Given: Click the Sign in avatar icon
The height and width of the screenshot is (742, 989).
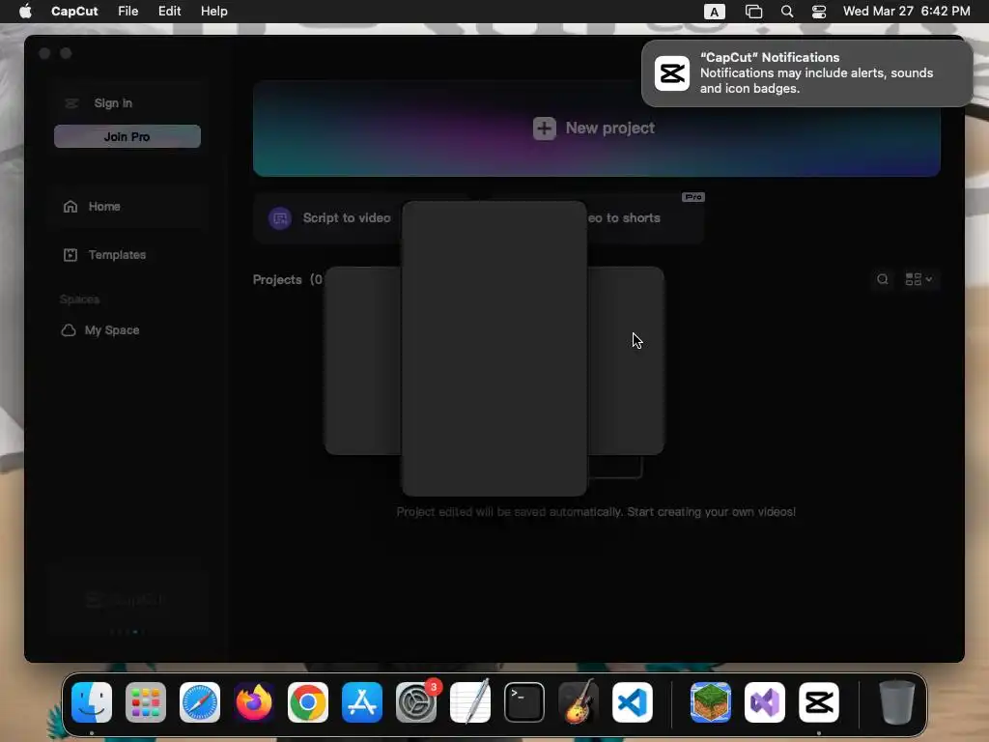Looking at the screenshot, I should pos(71,103).
